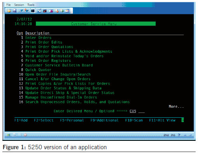This screenshot has width=198, height=154.
Task: Click option 1 Enter Orders
Action: pos(38,38)
